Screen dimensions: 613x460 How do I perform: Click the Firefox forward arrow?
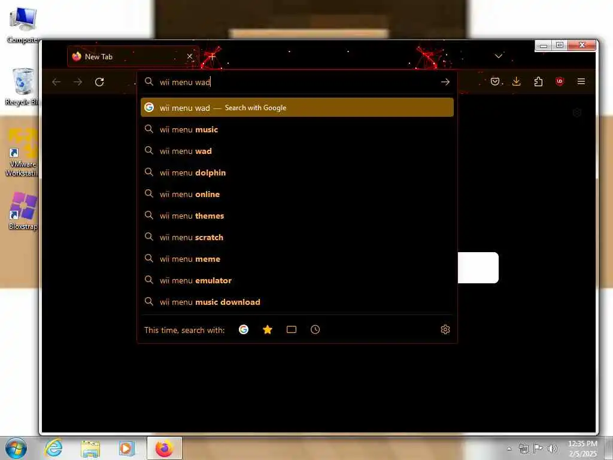(78, 81)
